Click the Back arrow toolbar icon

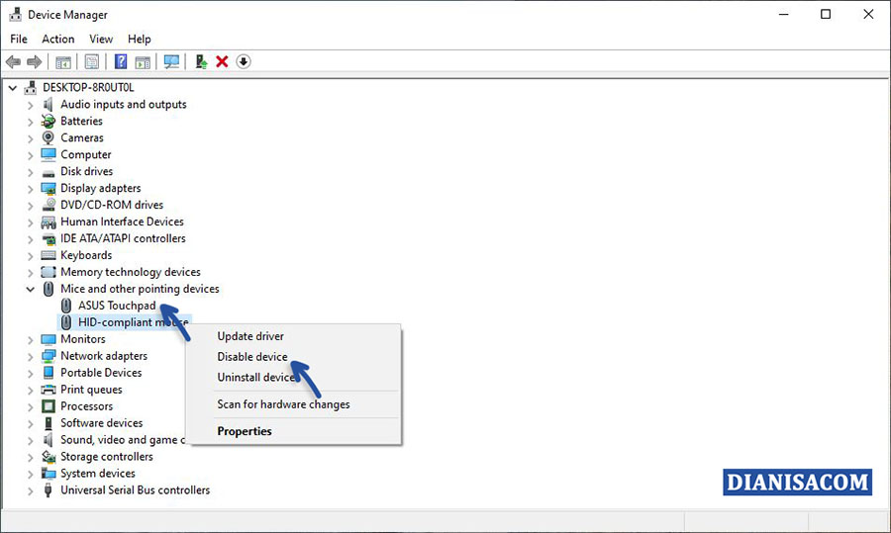point(13,62)
